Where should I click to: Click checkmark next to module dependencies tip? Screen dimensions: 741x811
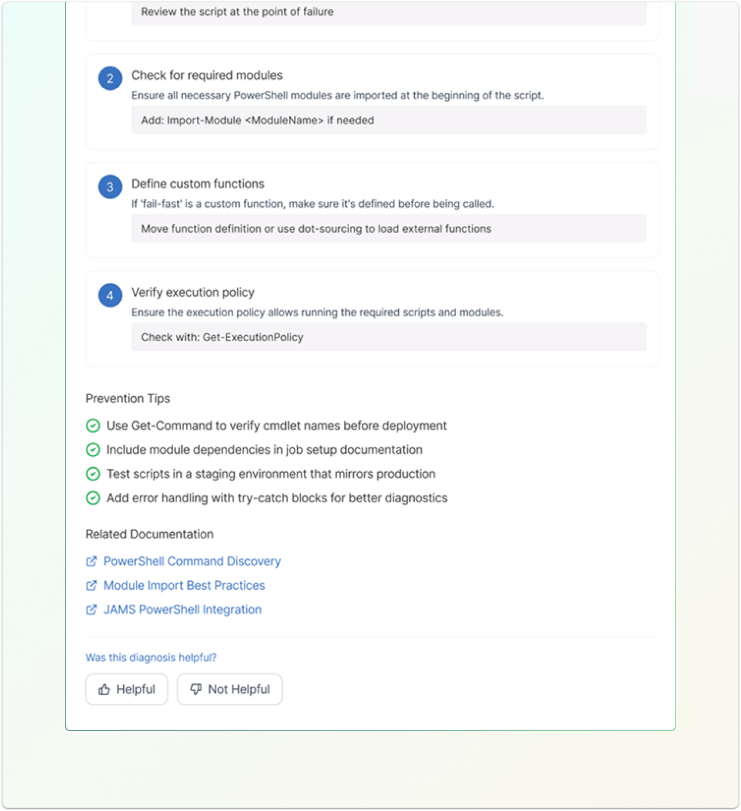[93, 450]
